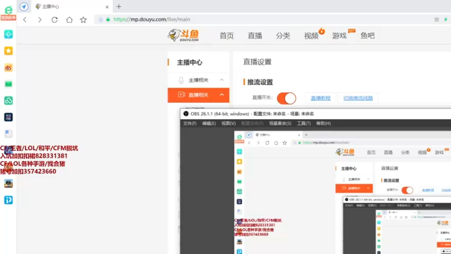Open the OBS 帮助(H) menu
Image resolution: width=451 pixels, height=254 pixels.
click(324, 123)
